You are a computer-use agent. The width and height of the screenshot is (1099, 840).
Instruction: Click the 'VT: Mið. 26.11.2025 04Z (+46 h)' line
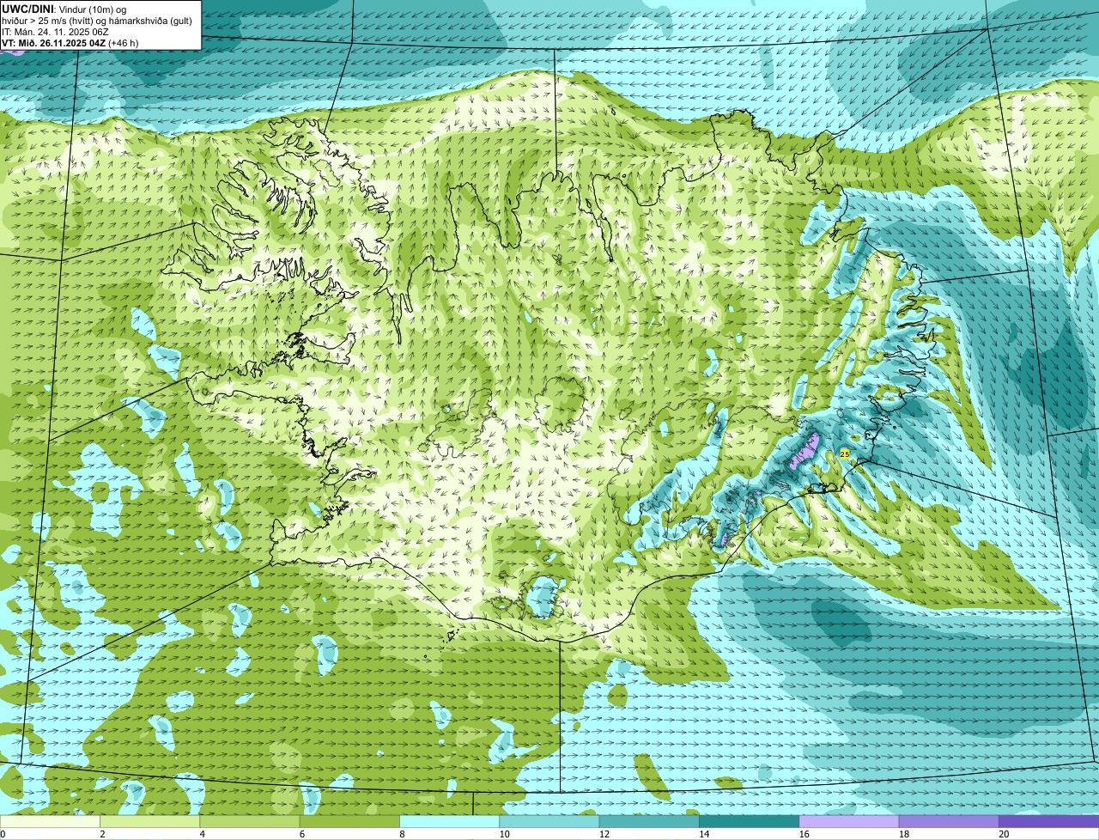(x=70, y=43)
